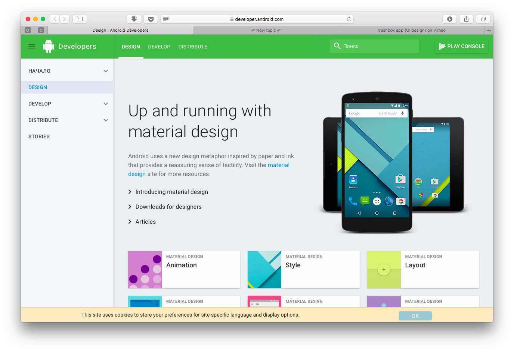Viewport: 514px width, 352px height.
Task: Open DESIGN in the sidebar
Action: (x=67, y=87)
